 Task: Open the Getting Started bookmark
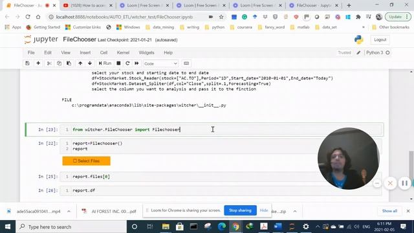tap(43, 27)
